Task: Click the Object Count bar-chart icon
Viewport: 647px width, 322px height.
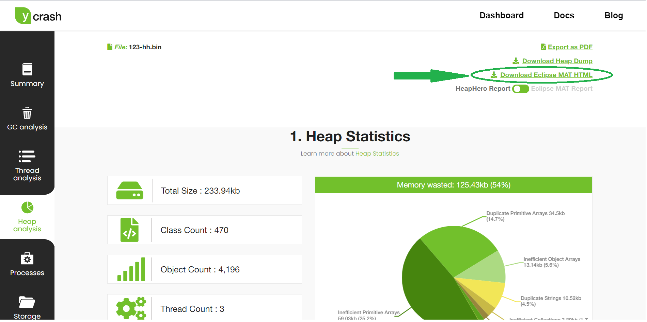Action: 131,269
